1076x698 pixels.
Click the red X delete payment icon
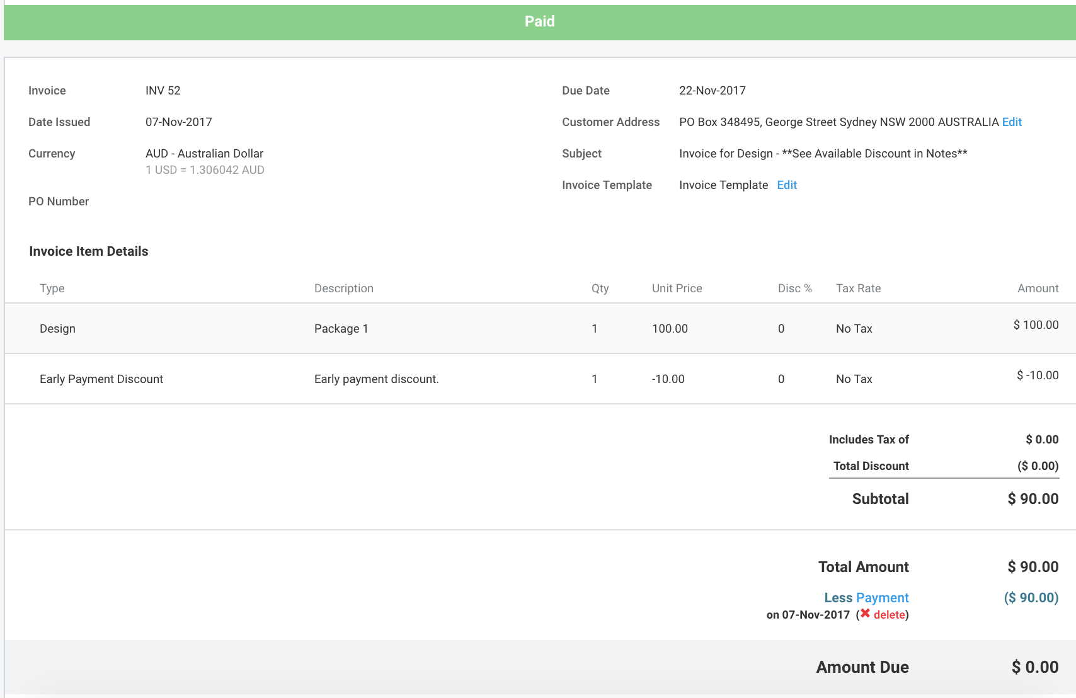pyautogui.click(x=866, y=614)
